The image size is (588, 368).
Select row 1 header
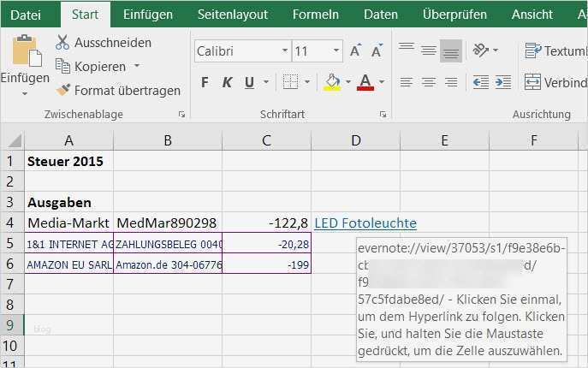pos(10,161)
